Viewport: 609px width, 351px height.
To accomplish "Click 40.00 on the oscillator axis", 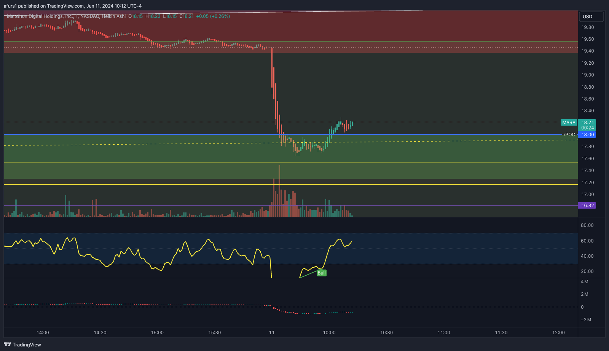I will pyautogui.click(x=587, y=256).
